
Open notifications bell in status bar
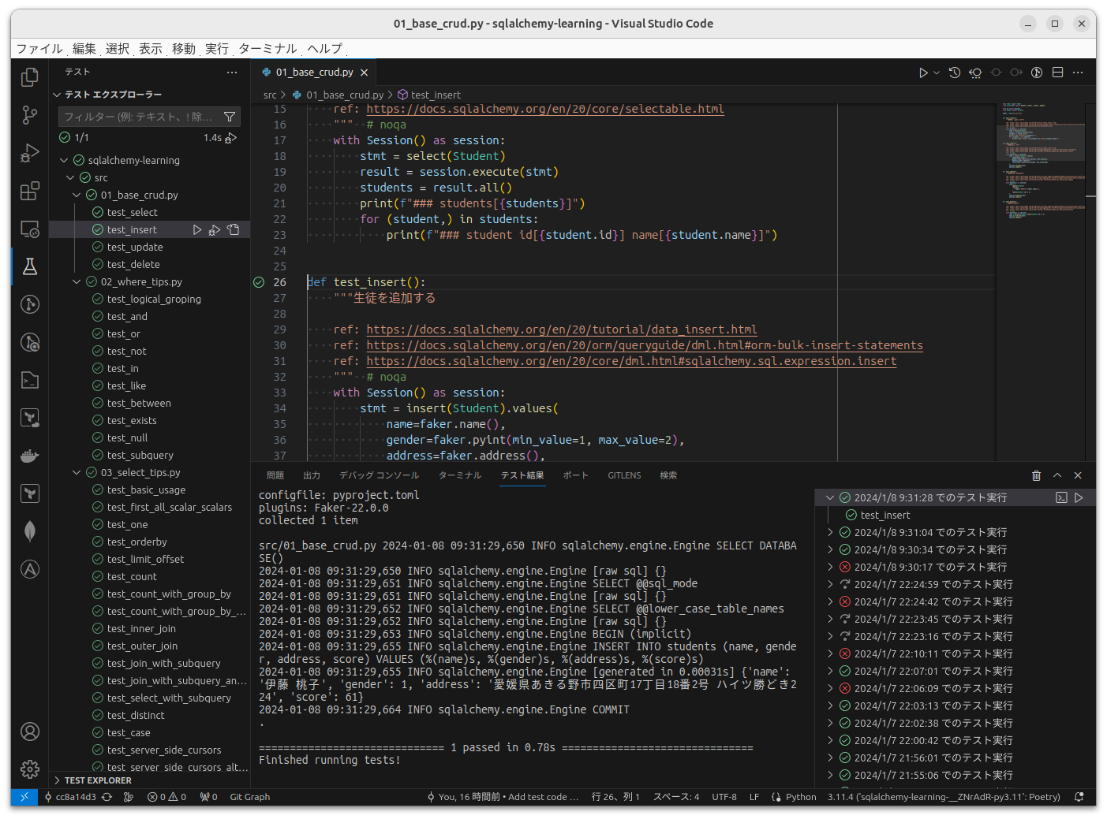point(1079,797)
